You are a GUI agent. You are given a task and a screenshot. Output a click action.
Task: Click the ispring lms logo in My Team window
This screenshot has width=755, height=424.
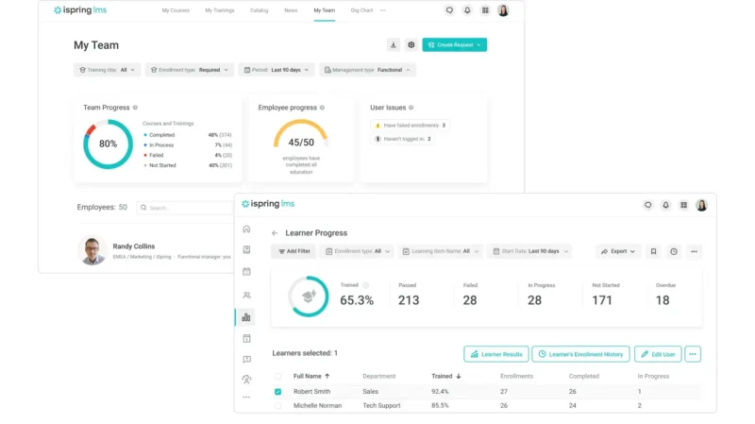pos(80,10)
